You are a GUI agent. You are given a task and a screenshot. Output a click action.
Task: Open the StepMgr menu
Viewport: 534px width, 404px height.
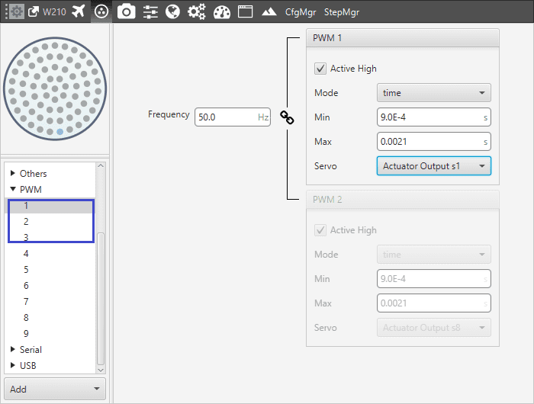(x=342, y=12)
